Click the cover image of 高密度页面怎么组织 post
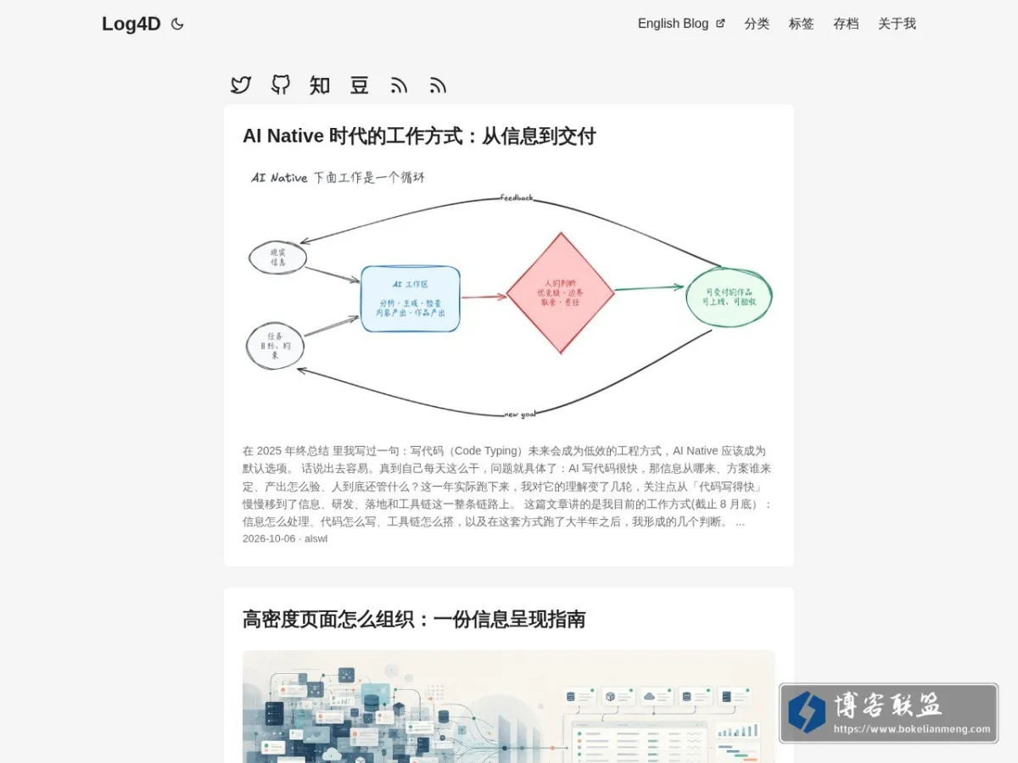This screenshot has height=763, width=1018. pyautogui.click(x=509, y=706)
